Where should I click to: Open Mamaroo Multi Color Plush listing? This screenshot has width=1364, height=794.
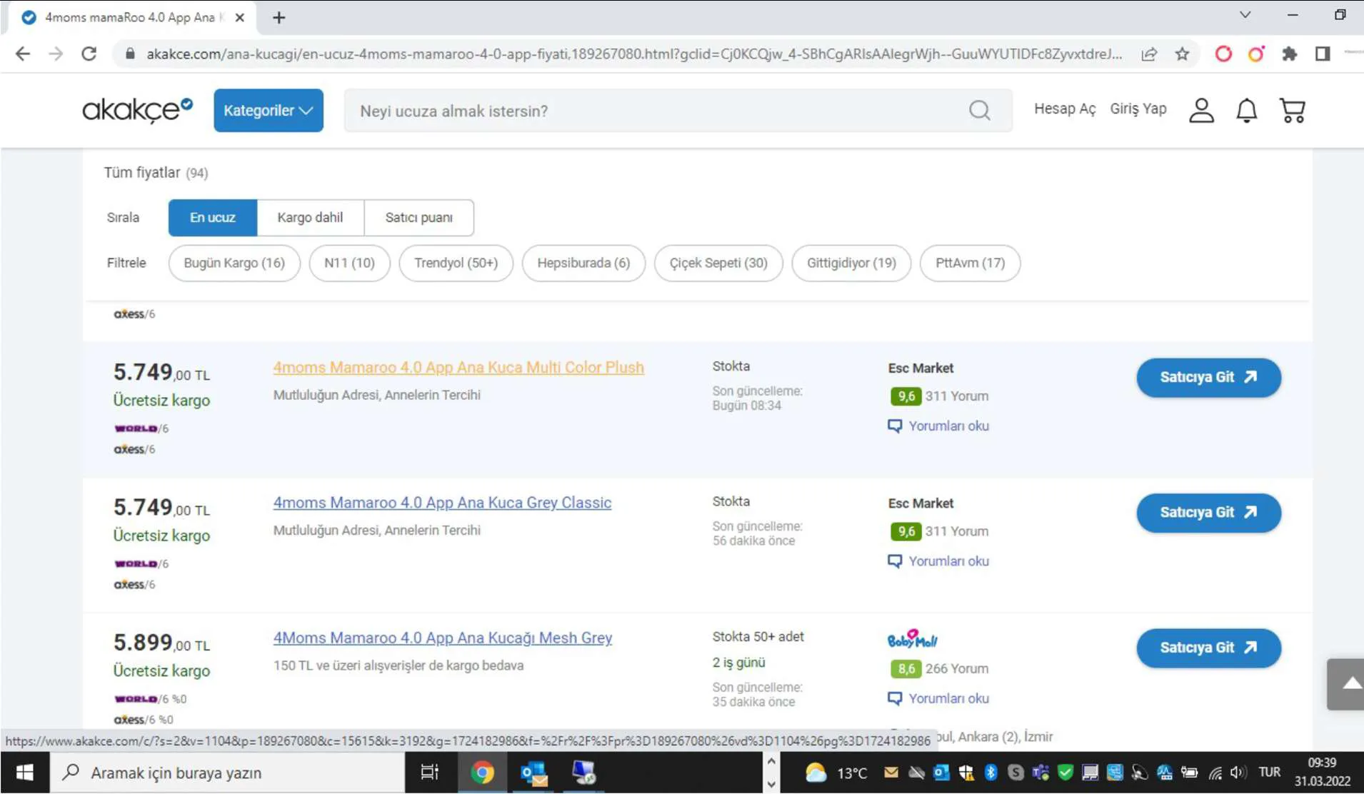coord(458,367)
